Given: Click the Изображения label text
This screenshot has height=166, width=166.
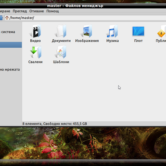Looking at the screenshot, I should click(87, 41).
